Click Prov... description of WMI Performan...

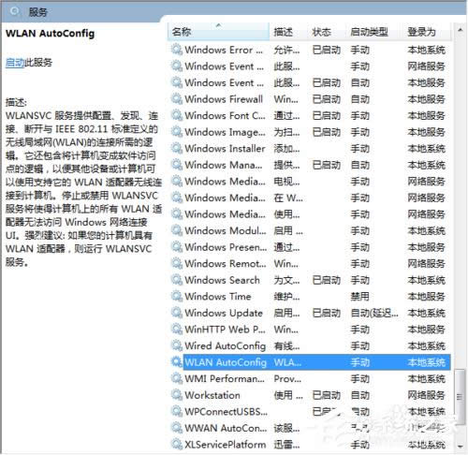287,379
